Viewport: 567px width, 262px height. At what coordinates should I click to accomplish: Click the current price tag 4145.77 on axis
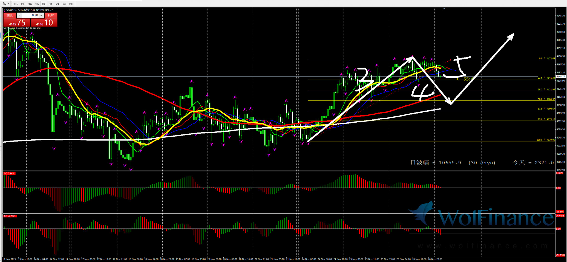point(560,77)
